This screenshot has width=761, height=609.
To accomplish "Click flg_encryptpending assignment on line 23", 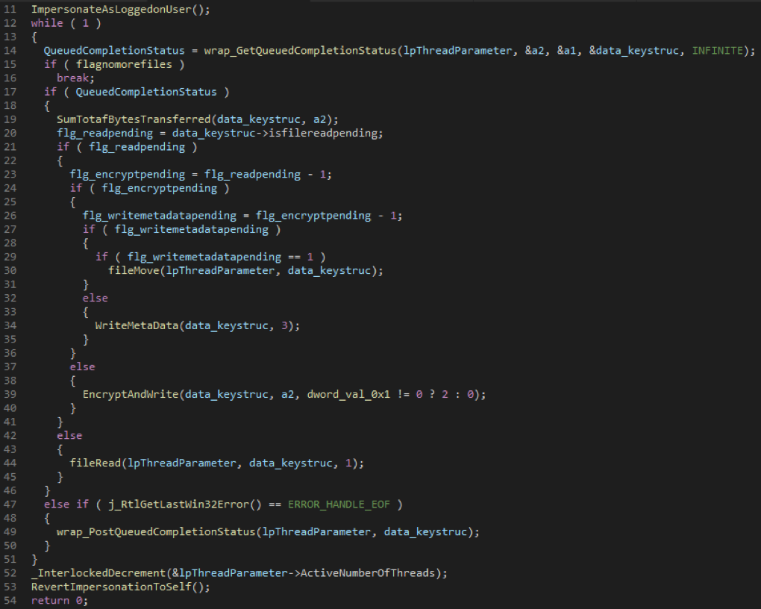I will [x=127, y=175].
